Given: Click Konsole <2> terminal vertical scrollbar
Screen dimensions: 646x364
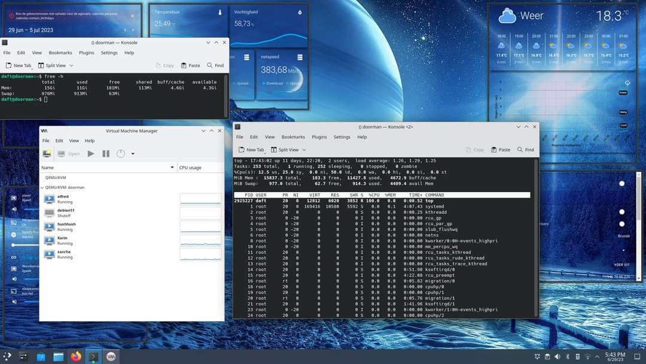Looking at the screenshot, I should point(536,237).
